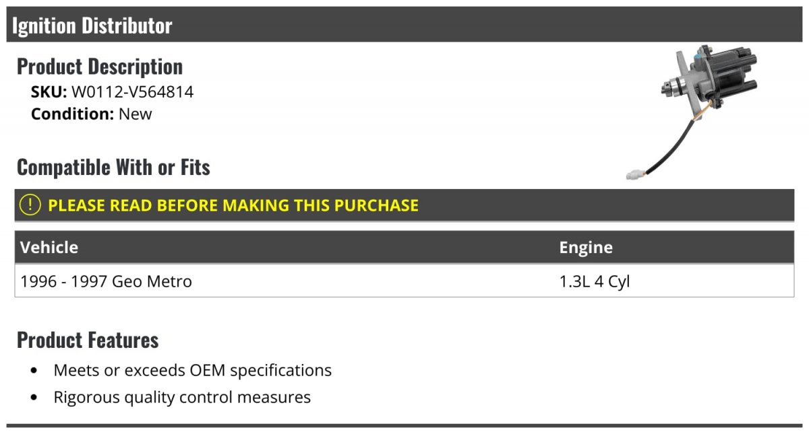Select the 1996 - 1997 Geo Metro row
Viewport: 809px width, 434px height.
point(404,281)
